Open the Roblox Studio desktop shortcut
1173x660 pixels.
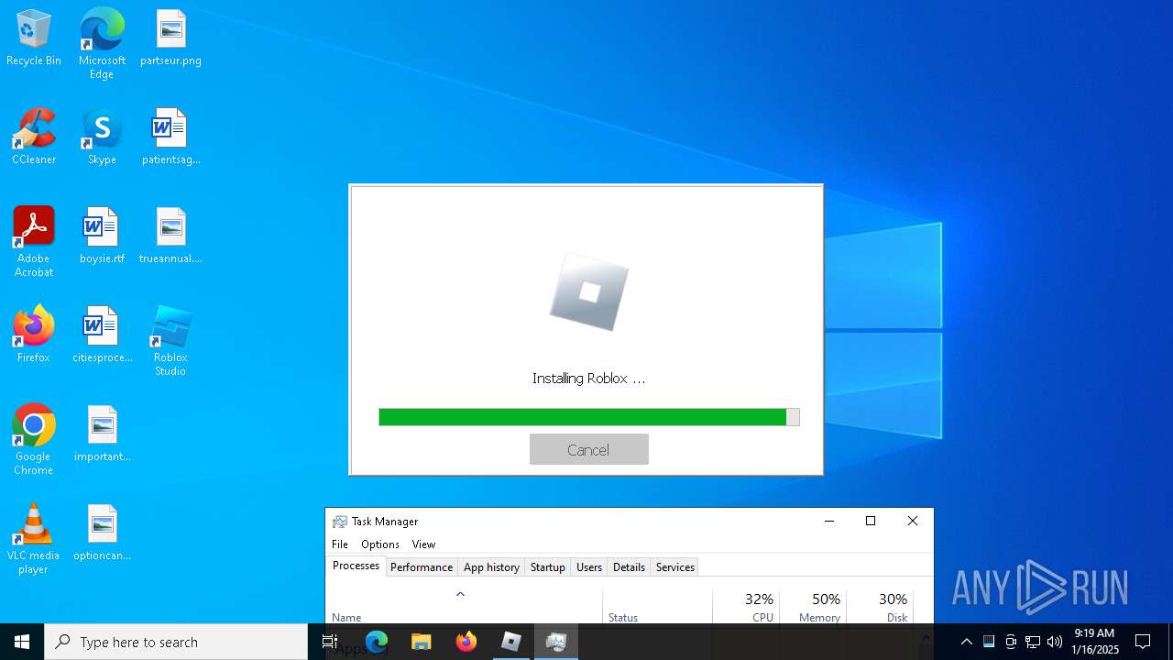[x=170, y=341]
